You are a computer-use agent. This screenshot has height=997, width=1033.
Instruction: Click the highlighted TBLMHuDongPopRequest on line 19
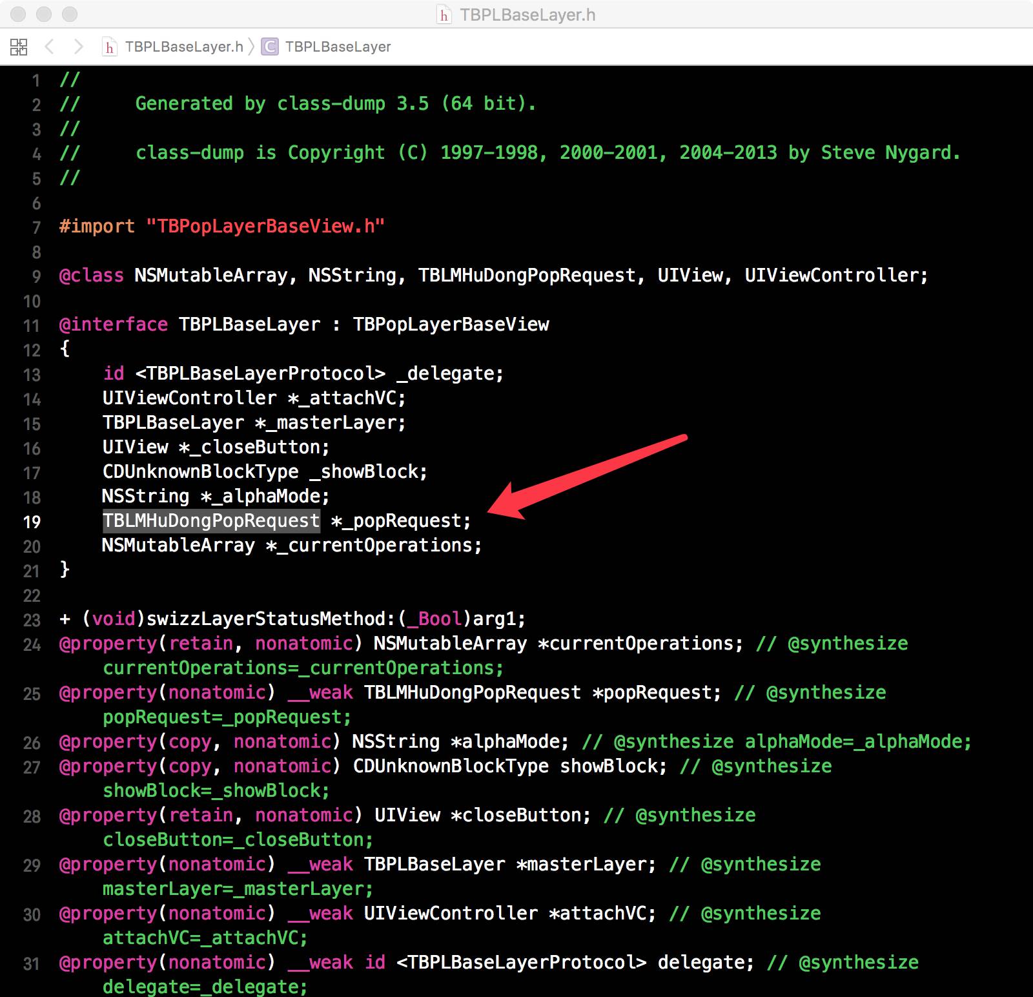tap(211, 520)
